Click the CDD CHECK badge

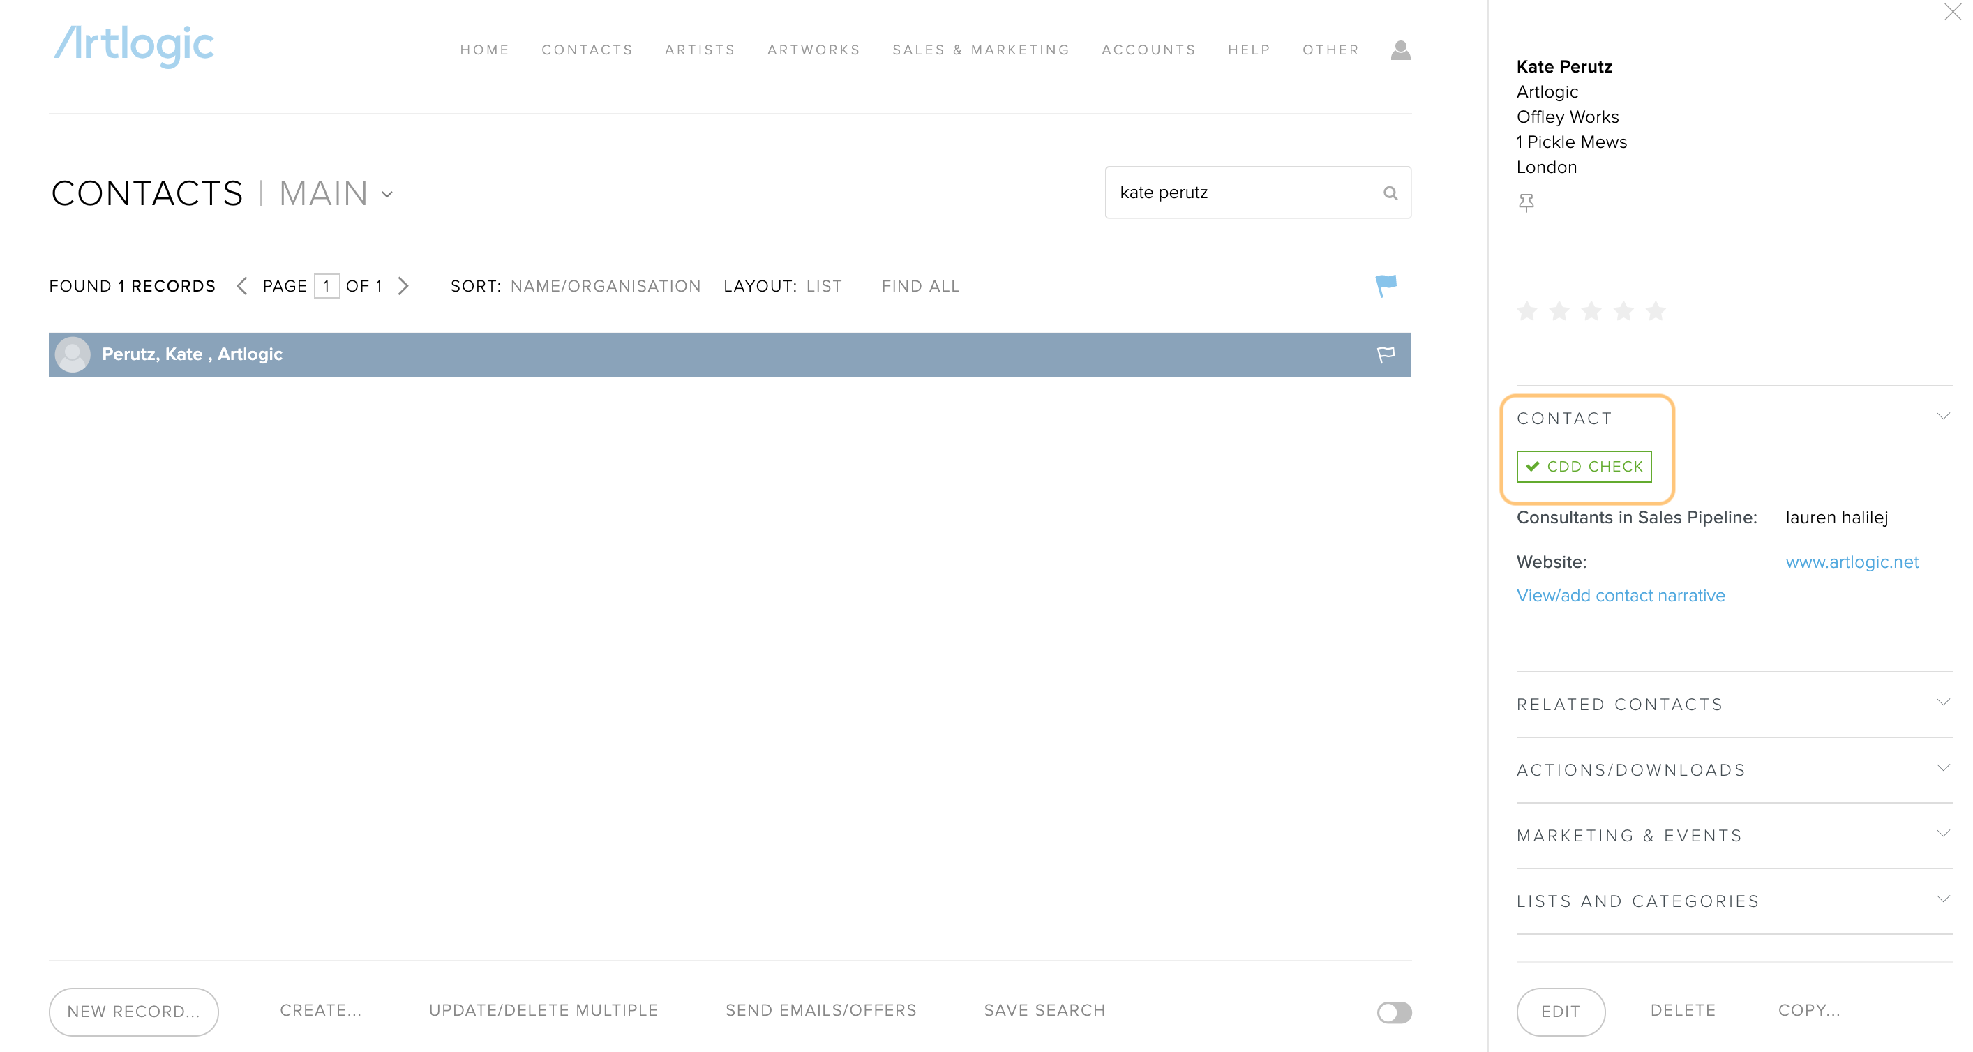(x=1583, y=466)
